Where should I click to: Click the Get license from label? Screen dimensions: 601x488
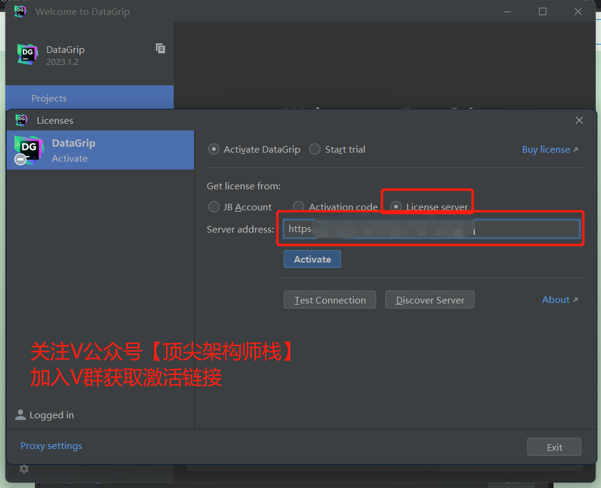click(x=244, y=186)
